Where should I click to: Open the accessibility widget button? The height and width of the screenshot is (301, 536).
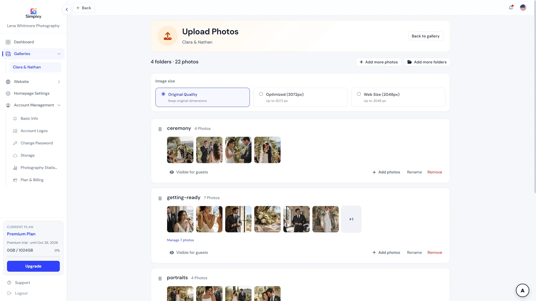pyautogui.click(x=522, y=290)
